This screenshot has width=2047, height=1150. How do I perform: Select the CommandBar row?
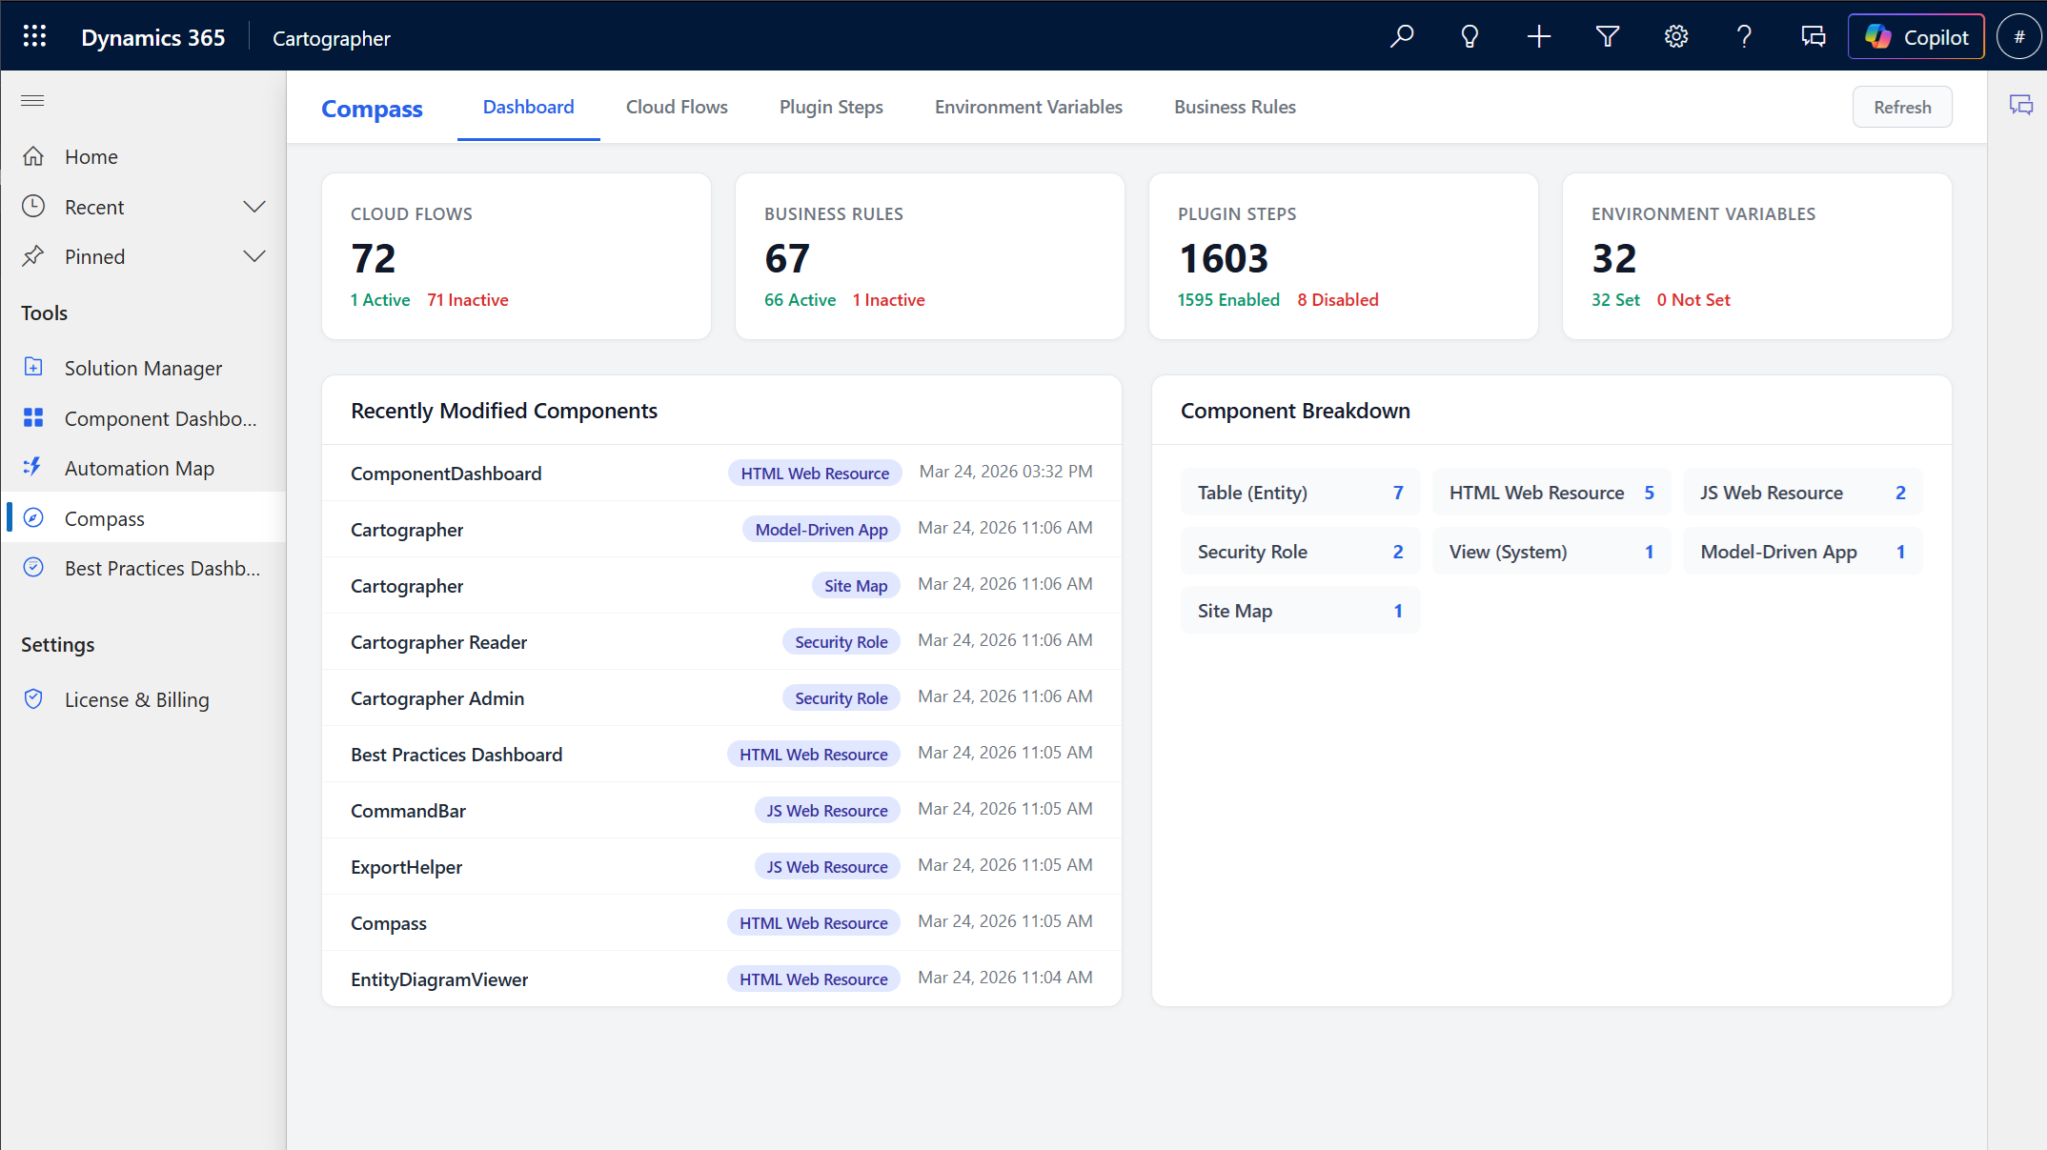pyautogui.click(x=721, y=810)
